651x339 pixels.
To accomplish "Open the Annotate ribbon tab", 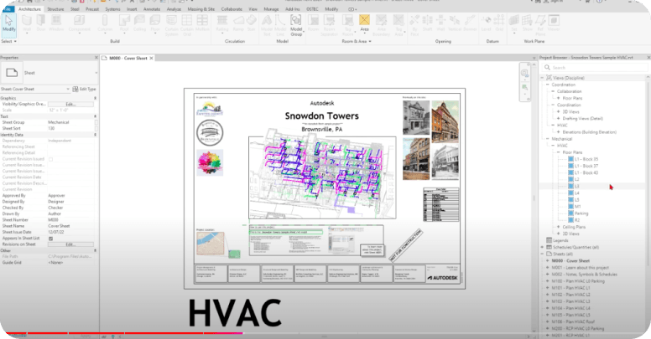I will point(152,9).
